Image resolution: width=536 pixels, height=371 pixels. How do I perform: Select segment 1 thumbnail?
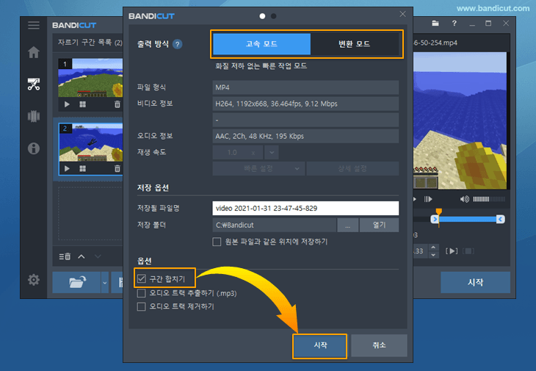(x=90, y=78)
